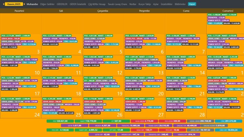The width and height of the screenshot is (244, 137).
Task: Open the İstatistikler page
Action: [167, 4]
